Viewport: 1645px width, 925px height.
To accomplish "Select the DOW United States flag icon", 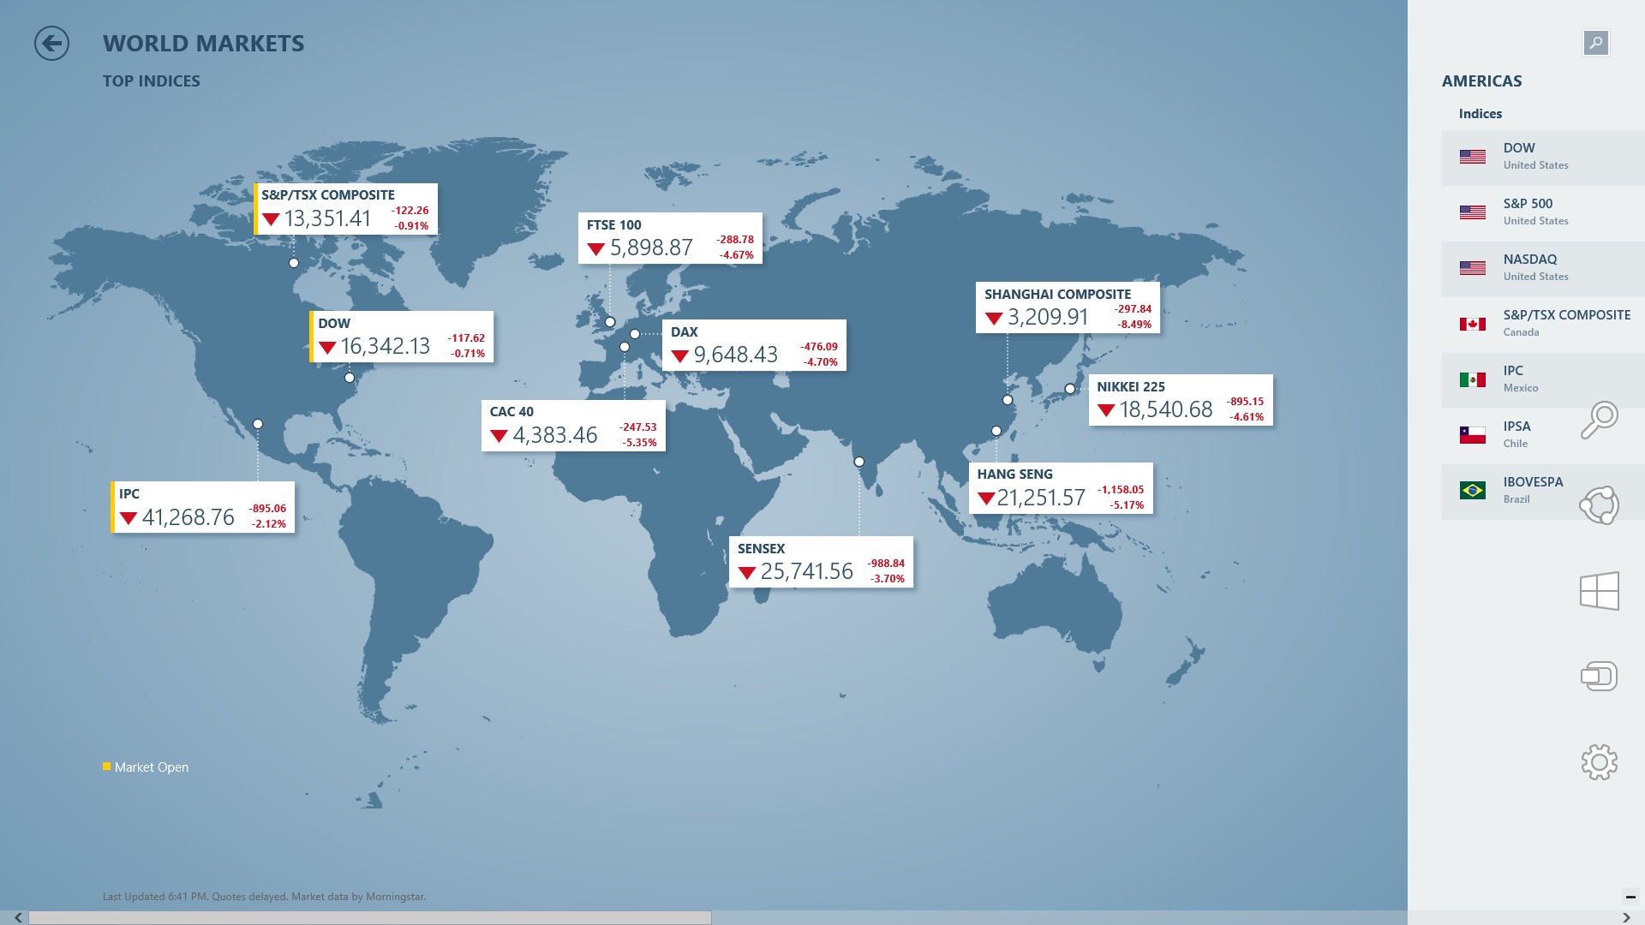I will (x=1473, y=158).
